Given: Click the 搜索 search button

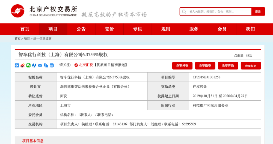Looking at the screenshot, I should 258,12.
